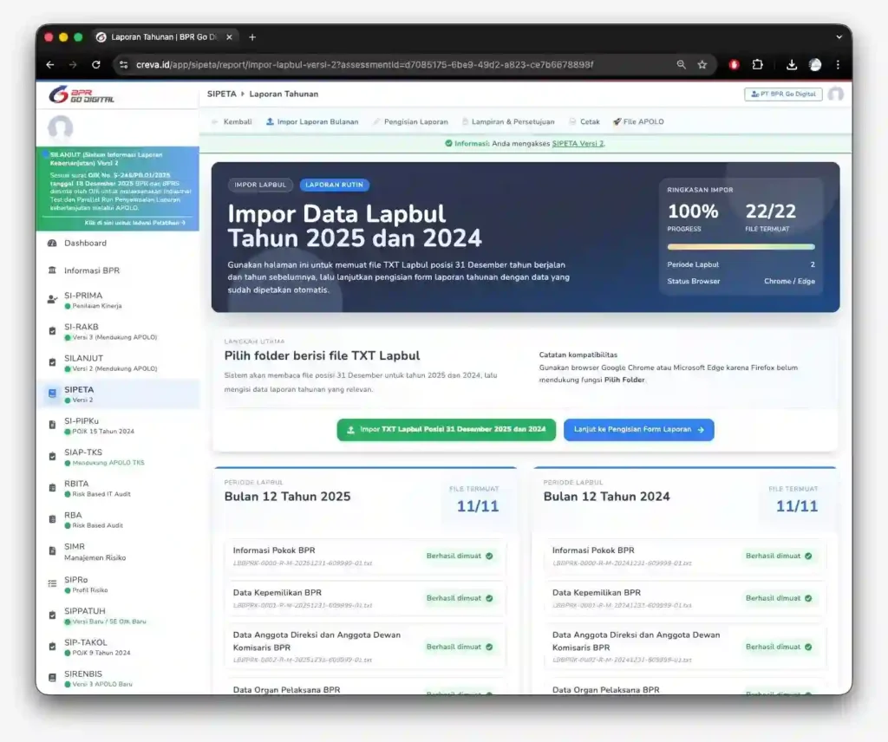Select SI-PRIMA Penilaian Kinerja in sidebar
888x742 pixels.
coord(83,300)
